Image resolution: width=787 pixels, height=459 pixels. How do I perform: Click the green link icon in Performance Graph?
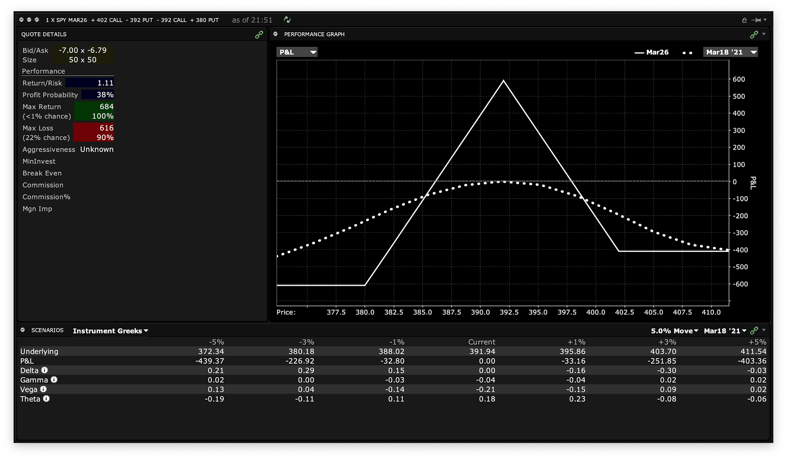(754, 35)
